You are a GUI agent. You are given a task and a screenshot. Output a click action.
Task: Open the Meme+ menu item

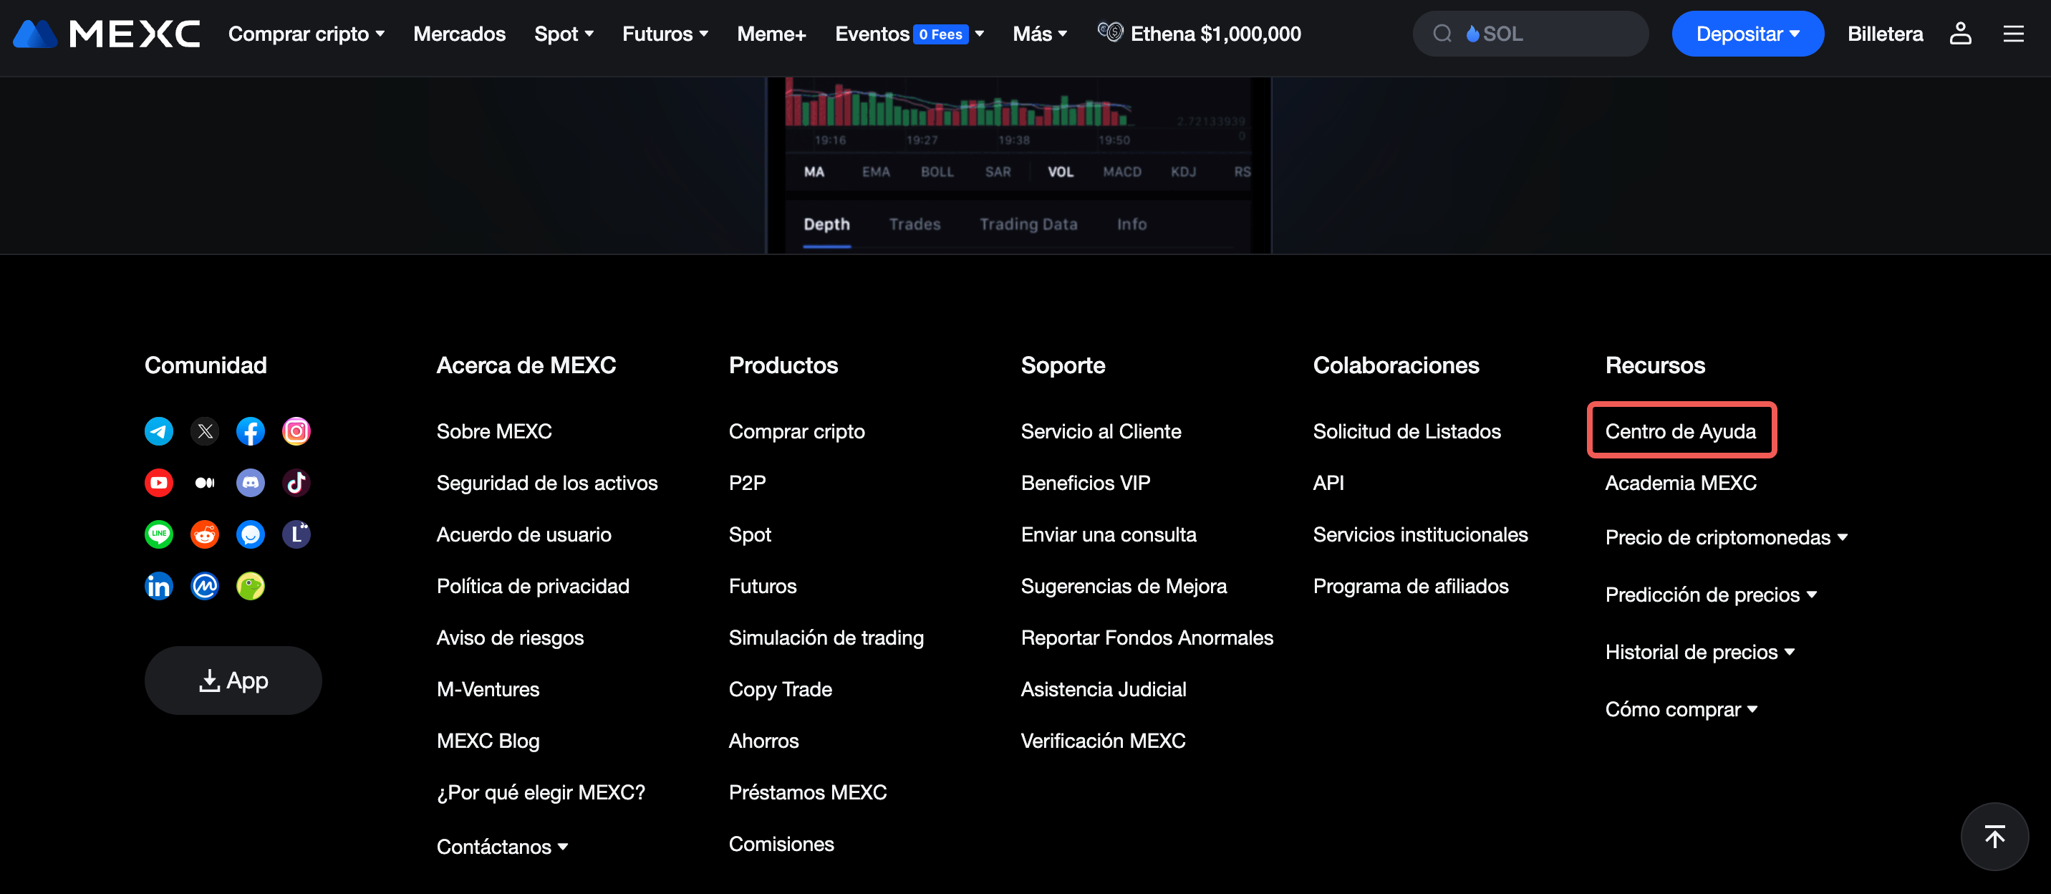click(x=771, y=34)
